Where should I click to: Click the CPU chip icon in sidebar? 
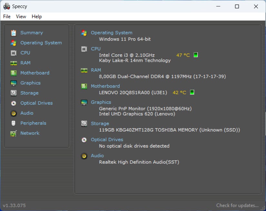14,53
